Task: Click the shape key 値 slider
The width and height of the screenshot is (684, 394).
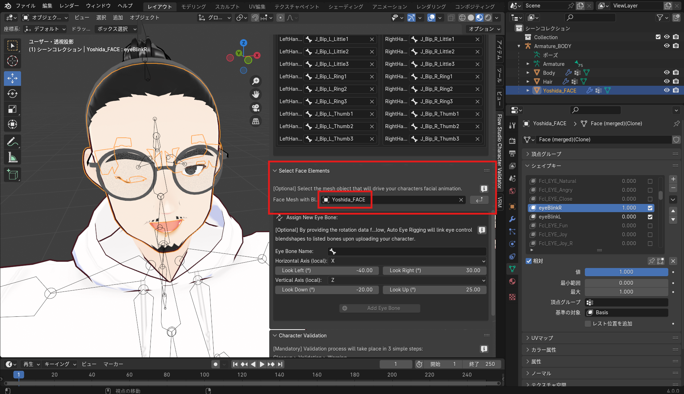Action: click(626, 272)
